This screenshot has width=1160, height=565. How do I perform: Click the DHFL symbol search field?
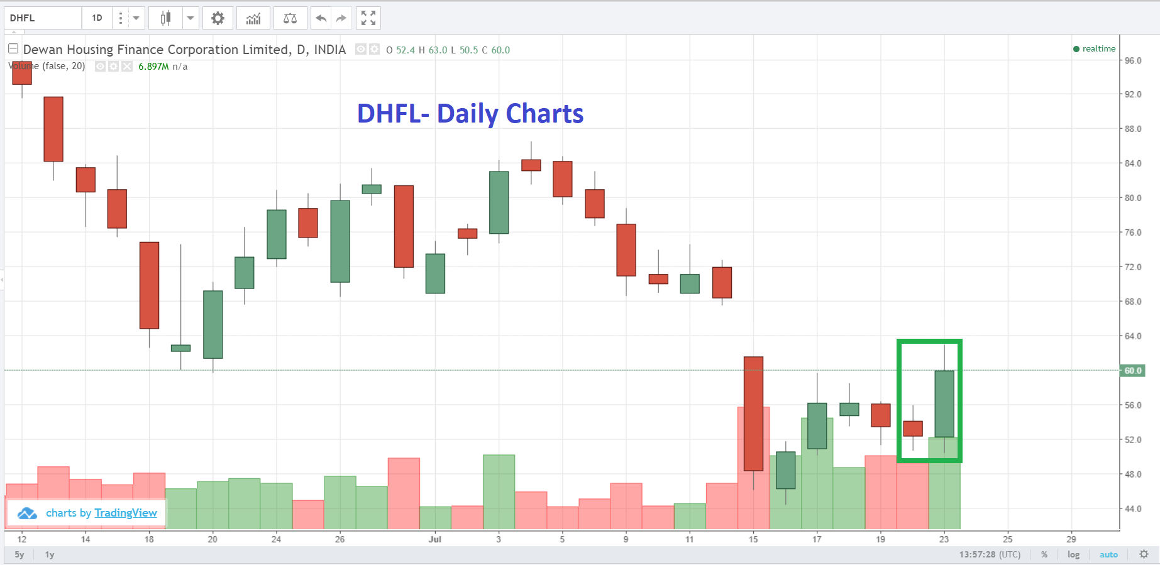pyautogui.click(x=43, y=18)
